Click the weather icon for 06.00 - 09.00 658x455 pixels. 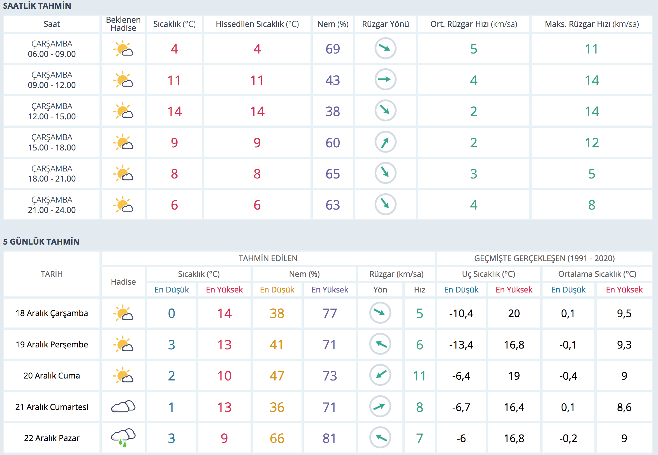(x=123, y=49)
